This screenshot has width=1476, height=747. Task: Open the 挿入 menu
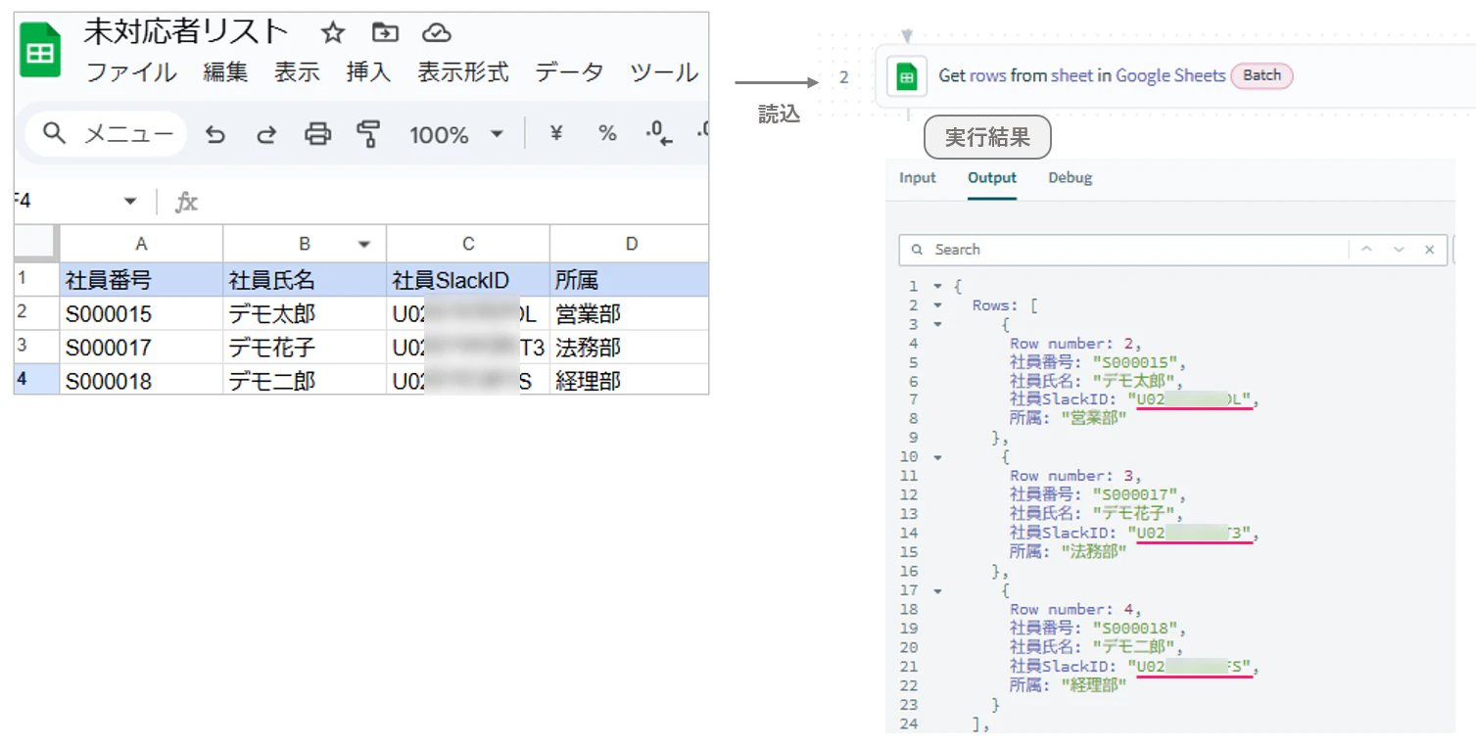click(x=368, y=72)
